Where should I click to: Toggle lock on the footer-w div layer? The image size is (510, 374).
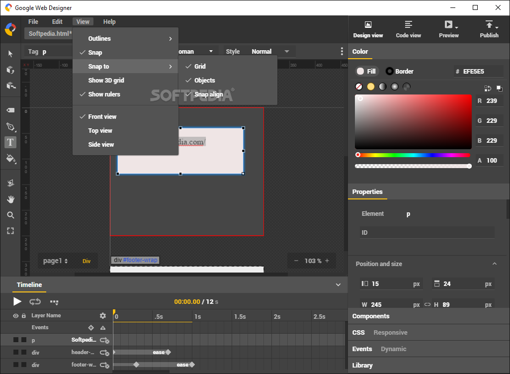(24, 365)
